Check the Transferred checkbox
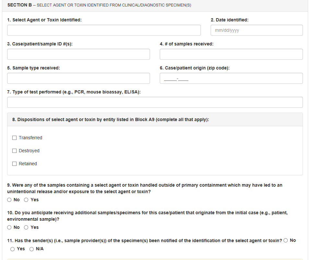The height and width of the screenshot is (260, 313). (x=15, y=138)
